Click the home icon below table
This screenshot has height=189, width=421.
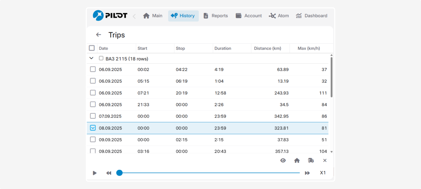coord(297,160)
